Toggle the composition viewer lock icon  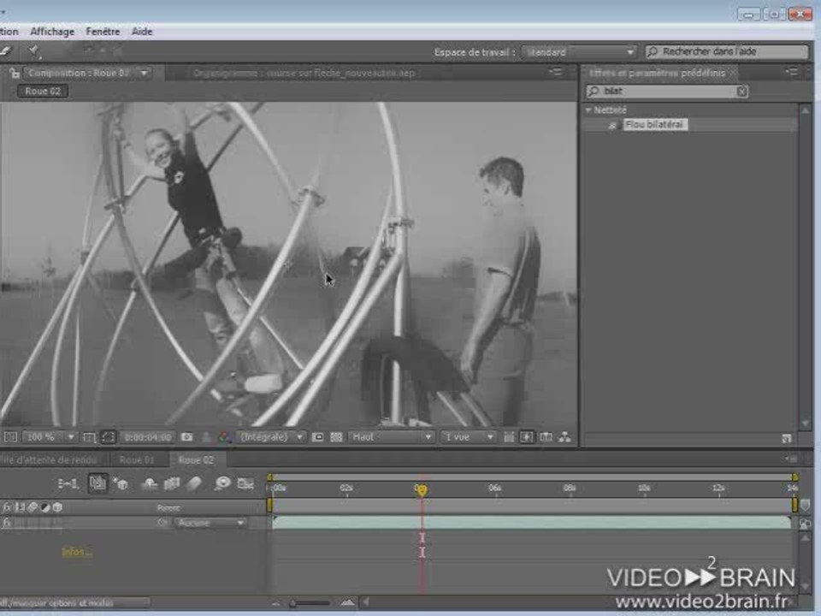[x=15, y=73]
